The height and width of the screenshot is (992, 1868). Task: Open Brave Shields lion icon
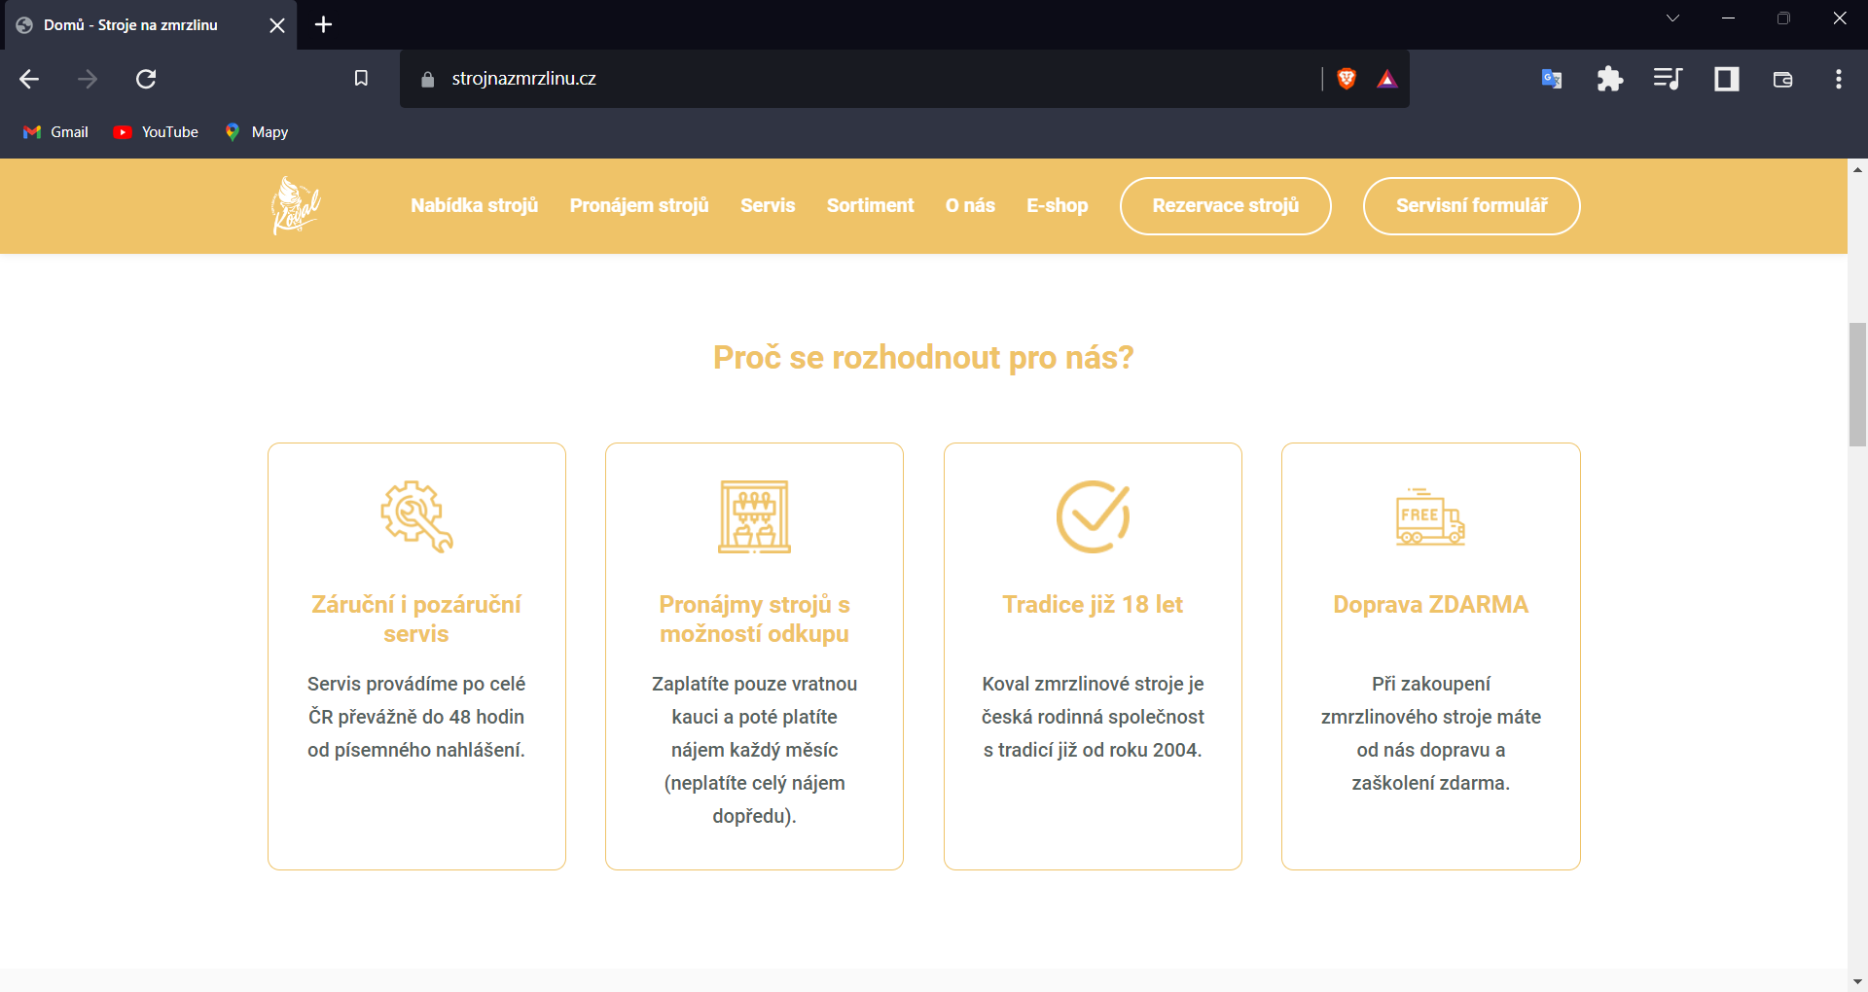pyautogui.click(x=1347, y=79)
